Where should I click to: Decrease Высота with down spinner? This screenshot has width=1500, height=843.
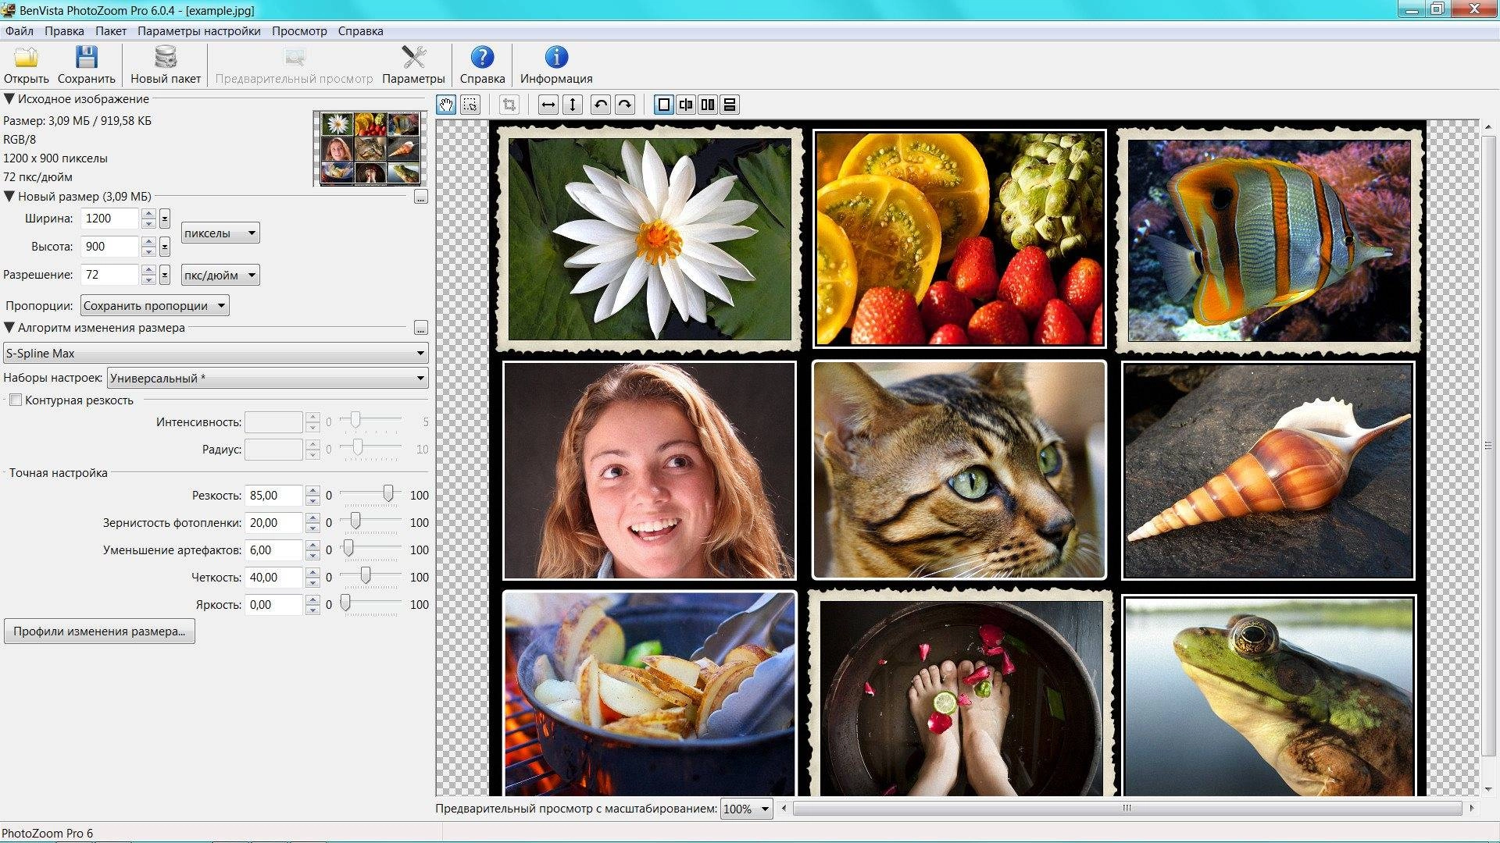148,252
